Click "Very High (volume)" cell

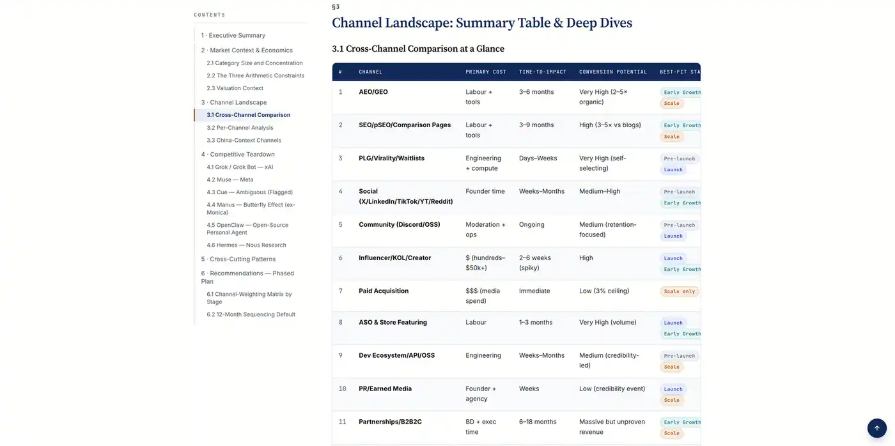(x=608, y=323)
